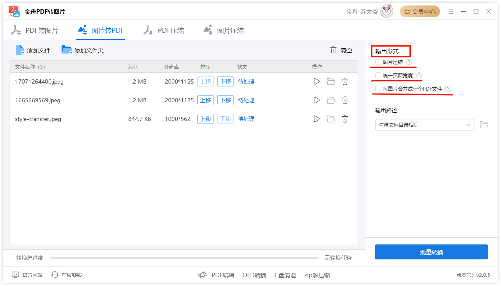This screenshot has height=286, width=501.
Task: Start converting 17071264400.jpeg with play icon
Action: pyautogui.click(x=316, y=81)
